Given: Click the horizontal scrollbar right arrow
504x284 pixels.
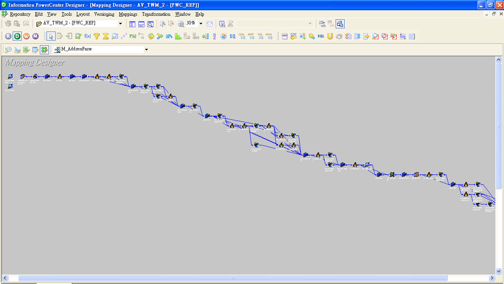Looking at the screenshot, I should pos(491,278).
